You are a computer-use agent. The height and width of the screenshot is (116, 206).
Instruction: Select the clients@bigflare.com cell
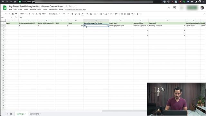pos(121,26)
